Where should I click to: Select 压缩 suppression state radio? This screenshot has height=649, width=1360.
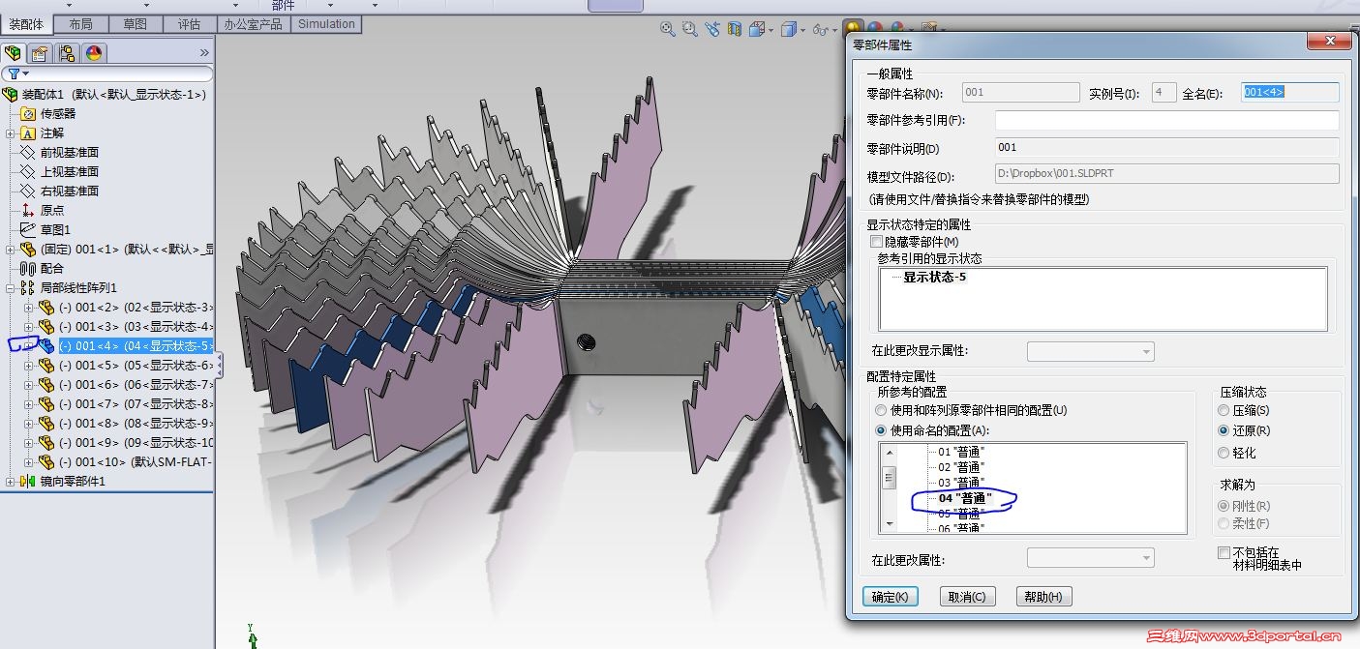pos(1224,411)
